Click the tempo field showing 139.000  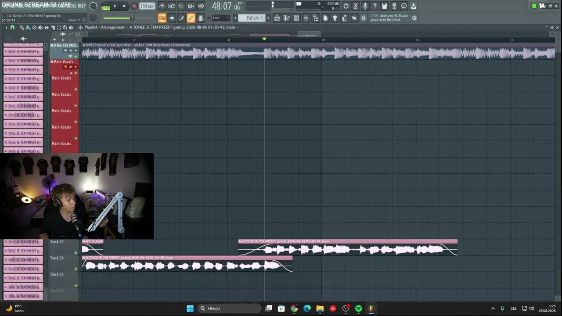(147, 6)
